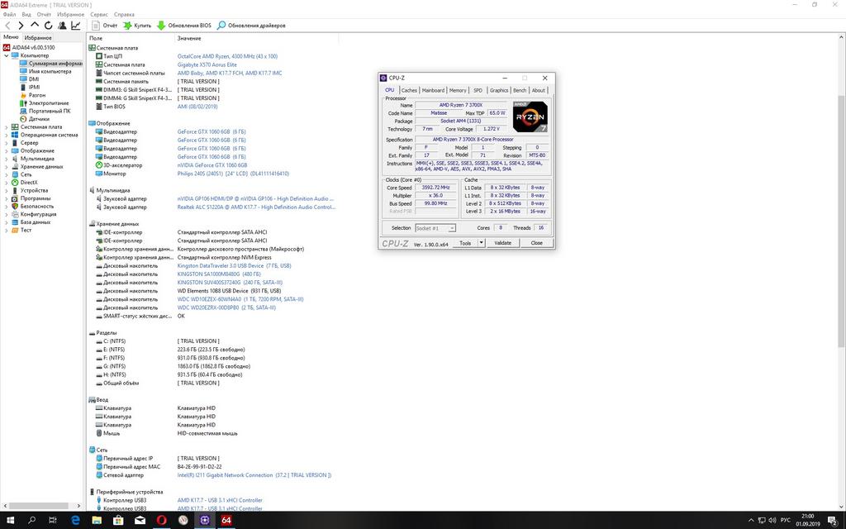The image size is (846, 529).
Task: Open Opera browser from the taskbar
Action: (161, 521)
